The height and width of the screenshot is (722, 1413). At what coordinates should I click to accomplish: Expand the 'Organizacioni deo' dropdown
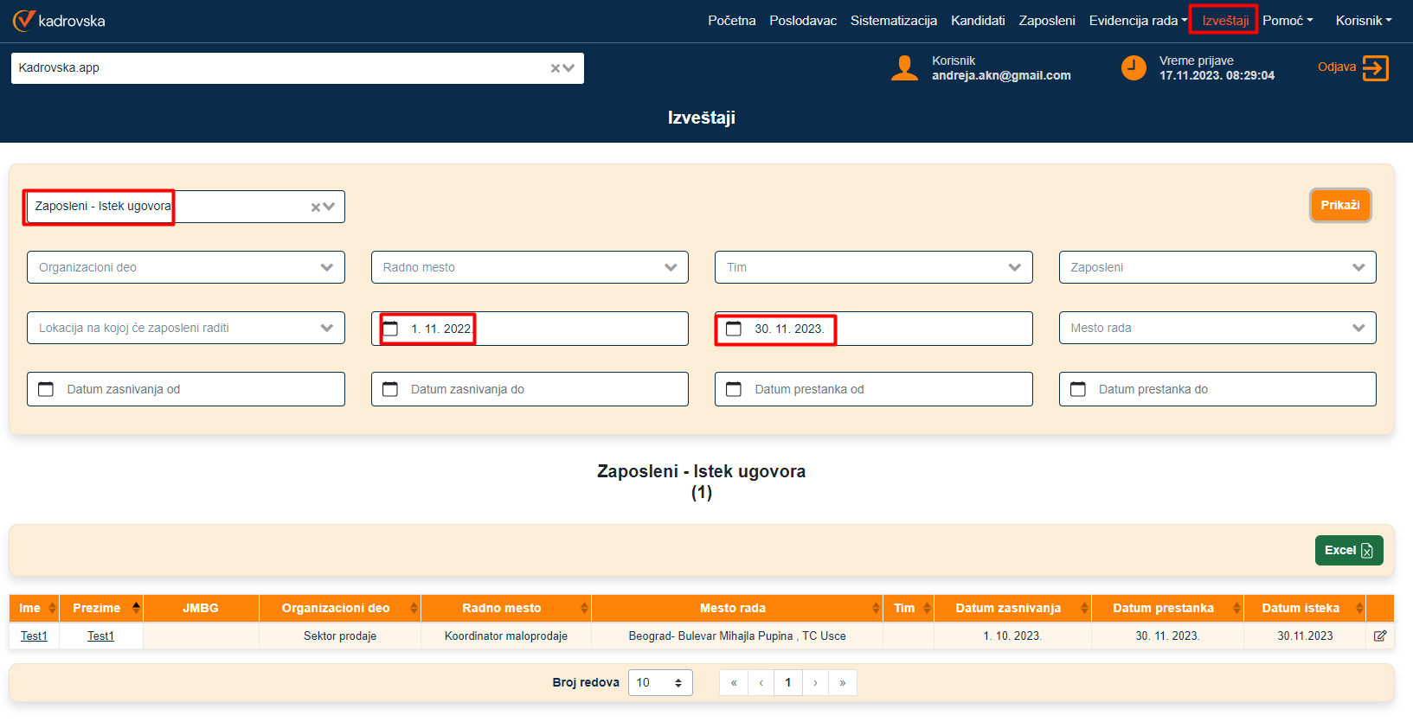click(326, 267)
